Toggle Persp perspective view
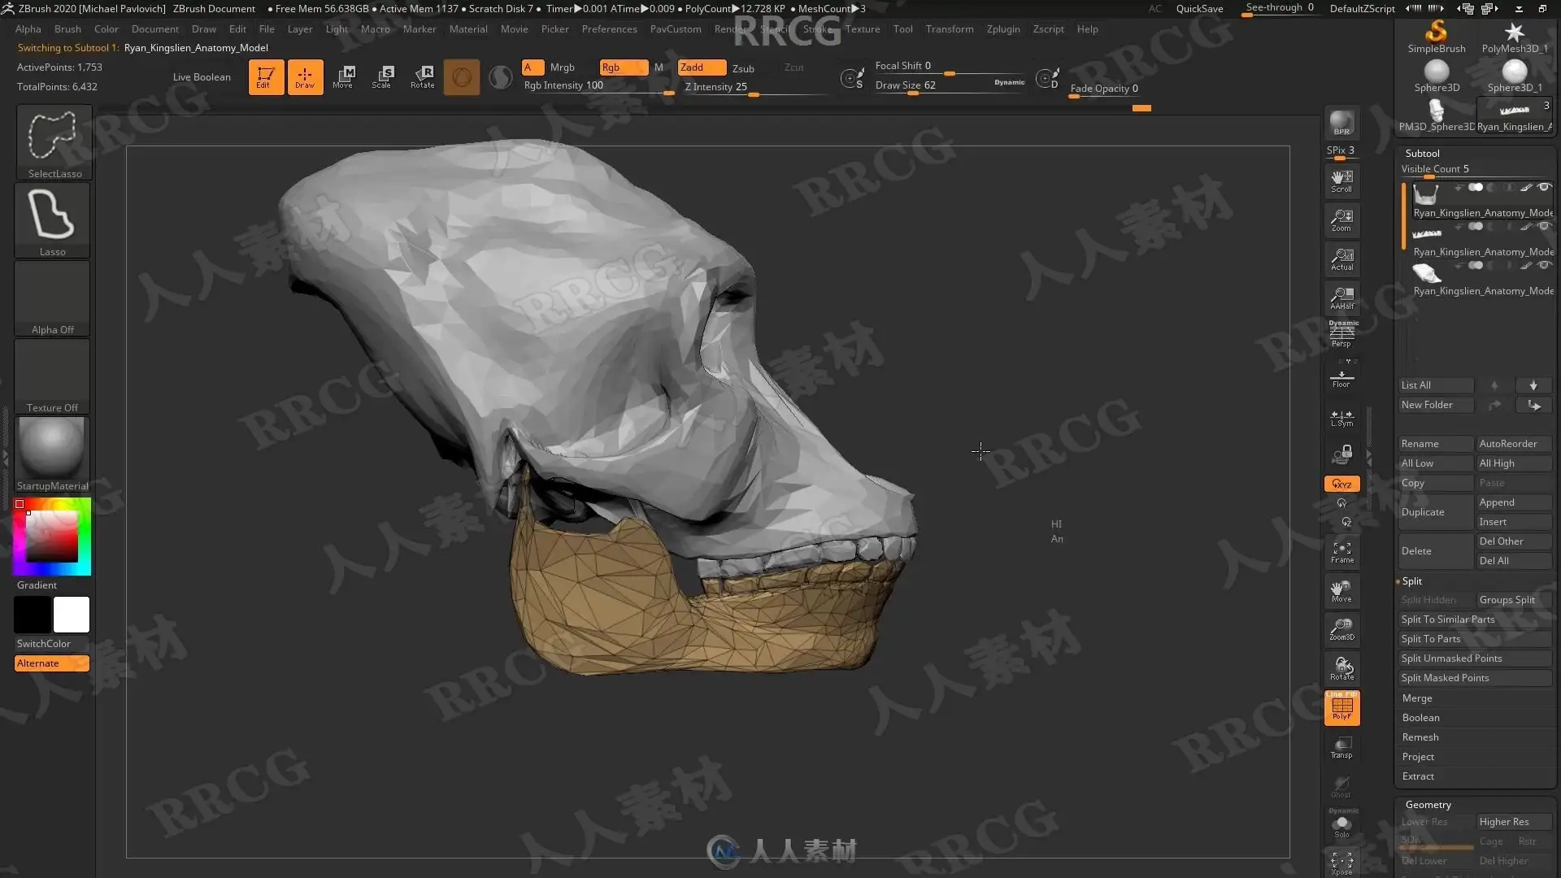The width and height of the screenshot is (1561, 878). [x=1341, y=334]
